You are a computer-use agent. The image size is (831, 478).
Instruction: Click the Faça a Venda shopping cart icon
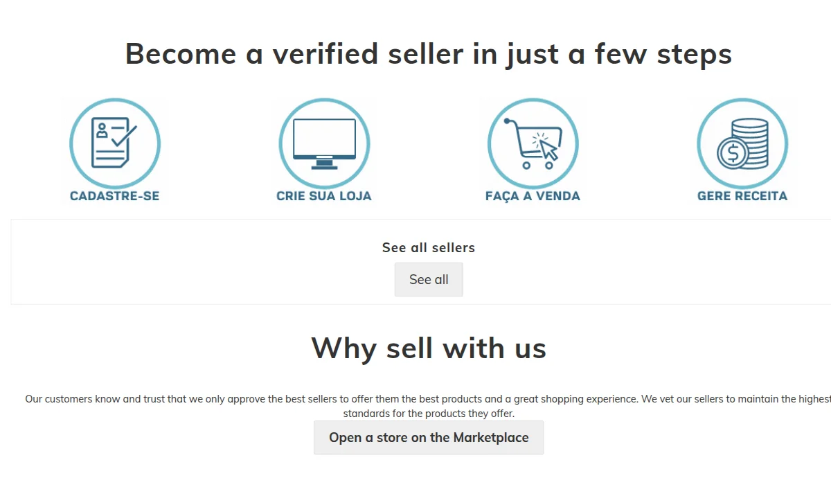[x=533, y=143]
